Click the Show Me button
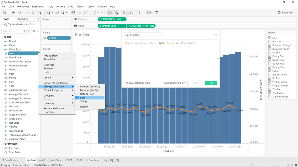The height and width of the screenshot is (167, 298). click(x=285, y=13)
